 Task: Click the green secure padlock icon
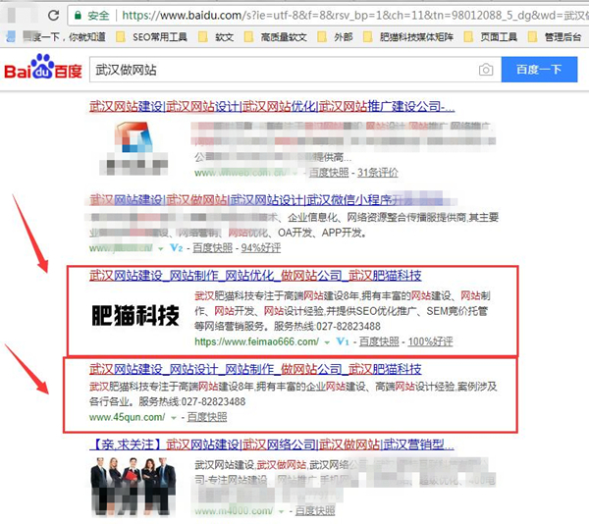pos(78,15)
